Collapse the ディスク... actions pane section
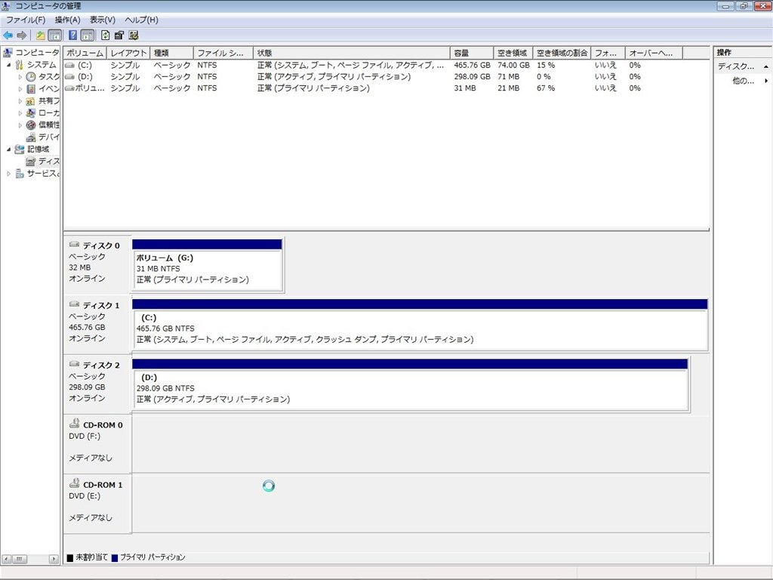The width and height of the screenshot is (773, 580). pos(766,66)
